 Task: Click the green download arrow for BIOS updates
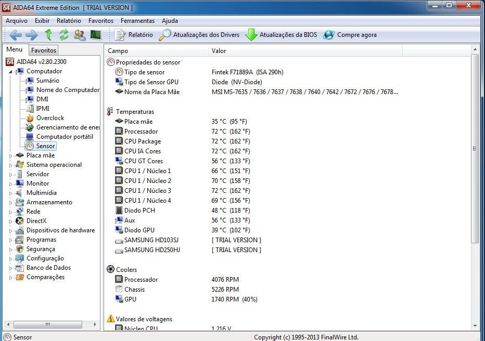(x=251, y=35)
